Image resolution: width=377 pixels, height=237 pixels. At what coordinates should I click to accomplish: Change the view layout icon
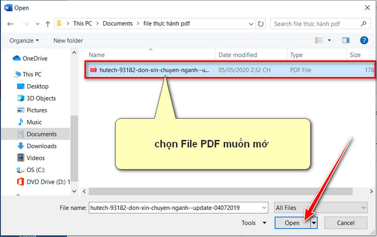(319, 40)
